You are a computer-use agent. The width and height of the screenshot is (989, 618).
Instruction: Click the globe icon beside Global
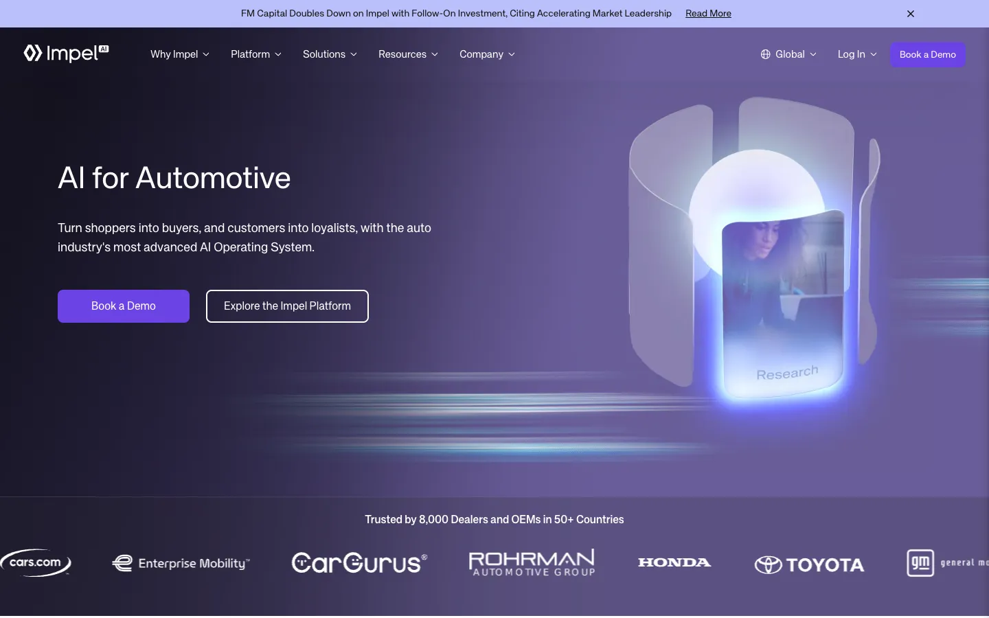(765, 54)
